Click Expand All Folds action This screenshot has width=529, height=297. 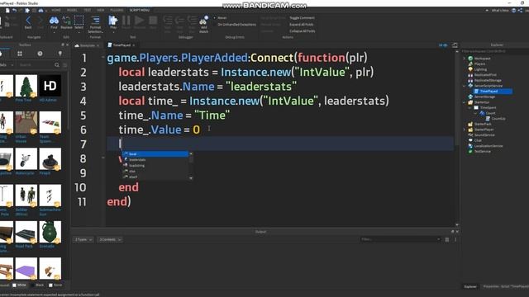pos(302,25)
